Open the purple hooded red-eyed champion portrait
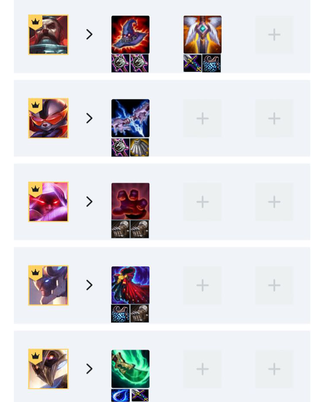Viewport: 324px width, 402px height. pos(48,202)
